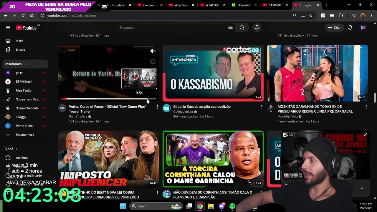Image resolution: width=377 pixels, height=212 pixels.
Task: Open the browser extensions puzzle icon
Action: [x=341, y=16]
